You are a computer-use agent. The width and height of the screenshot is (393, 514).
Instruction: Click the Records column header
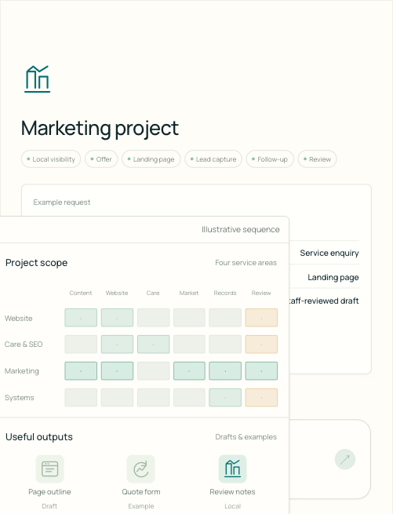point(225,293)
